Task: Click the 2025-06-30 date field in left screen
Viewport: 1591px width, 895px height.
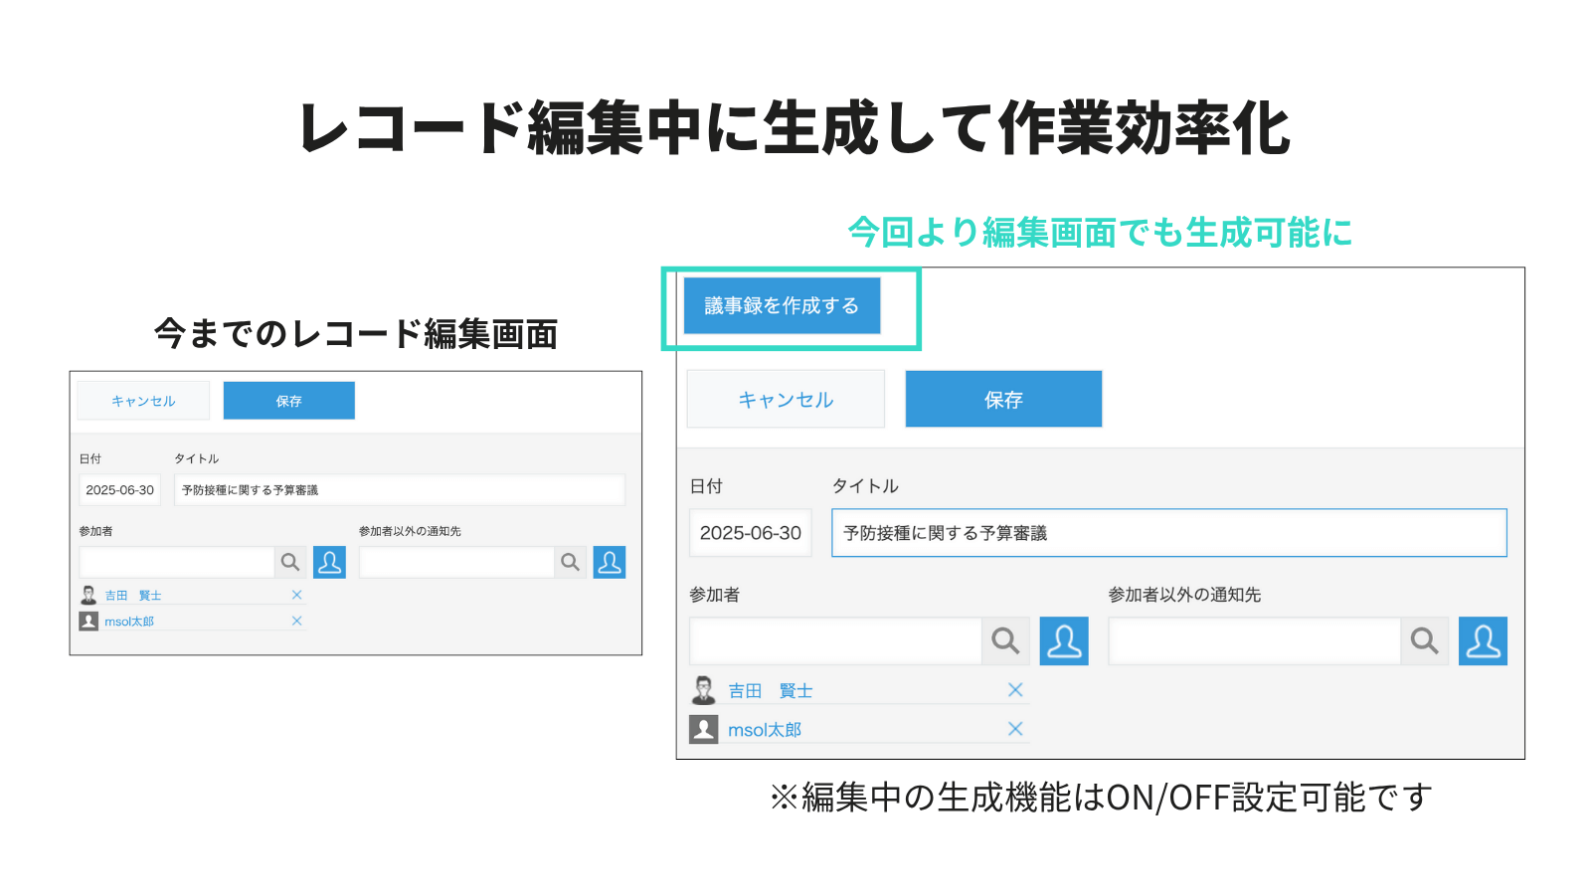Action: pyautogui.click(x=120, y=490)
